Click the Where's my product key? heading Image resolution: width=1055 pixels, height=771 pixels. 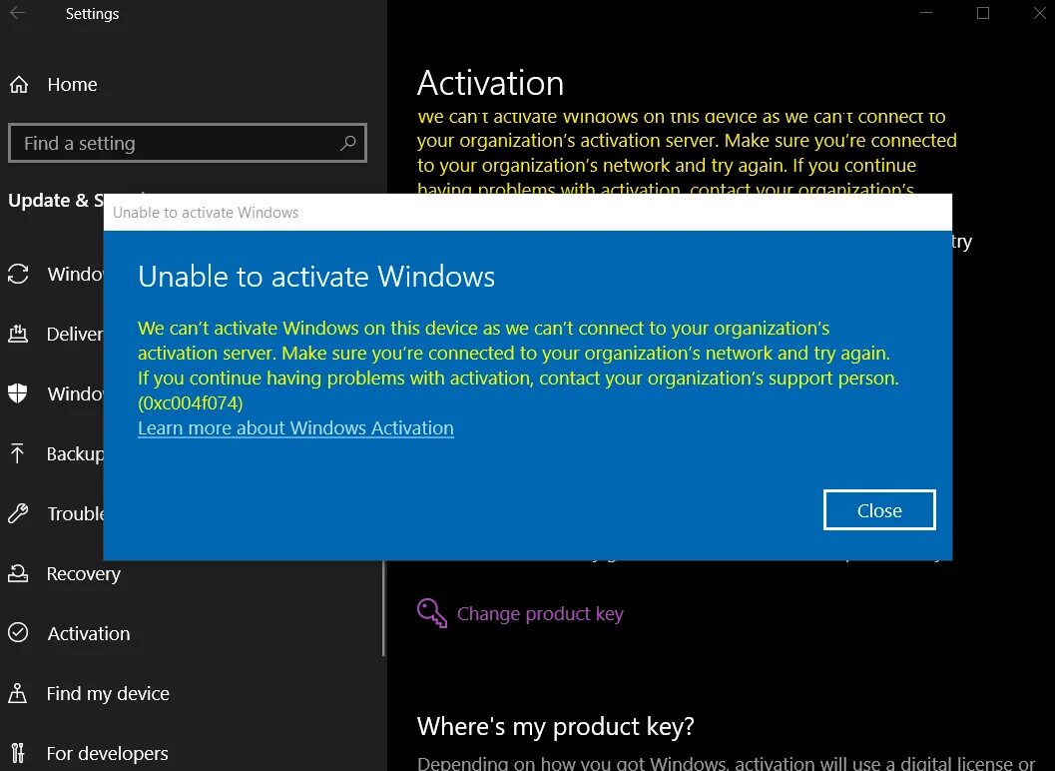[x=556, y=727]
